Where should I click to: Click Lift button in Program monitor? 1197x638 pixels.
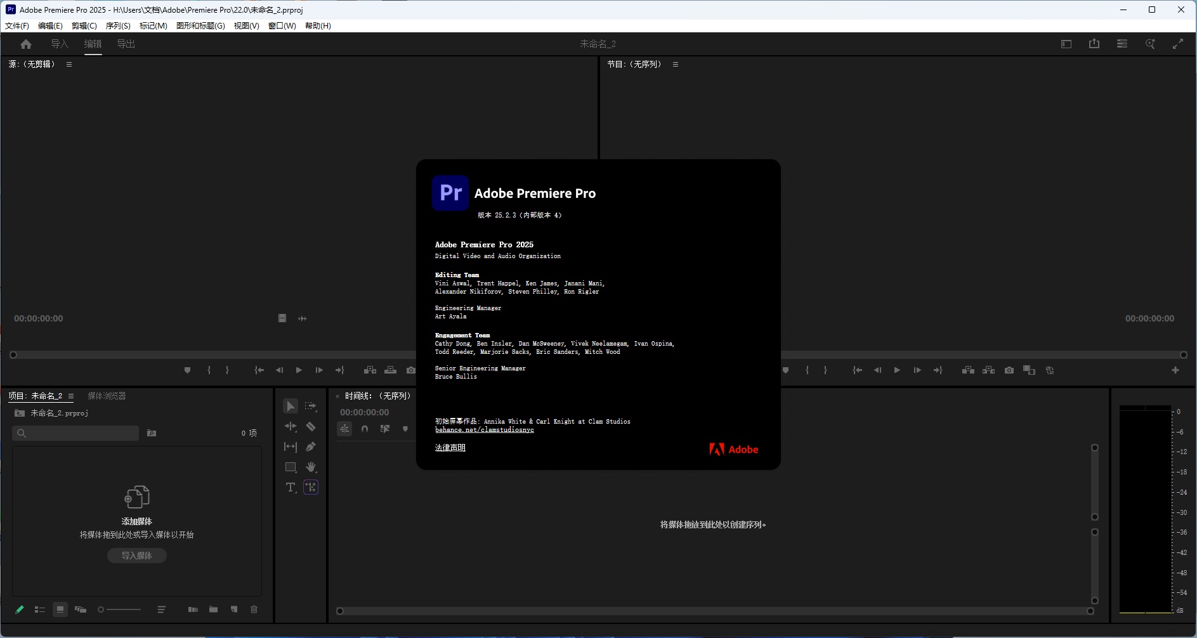pos(968,370)
